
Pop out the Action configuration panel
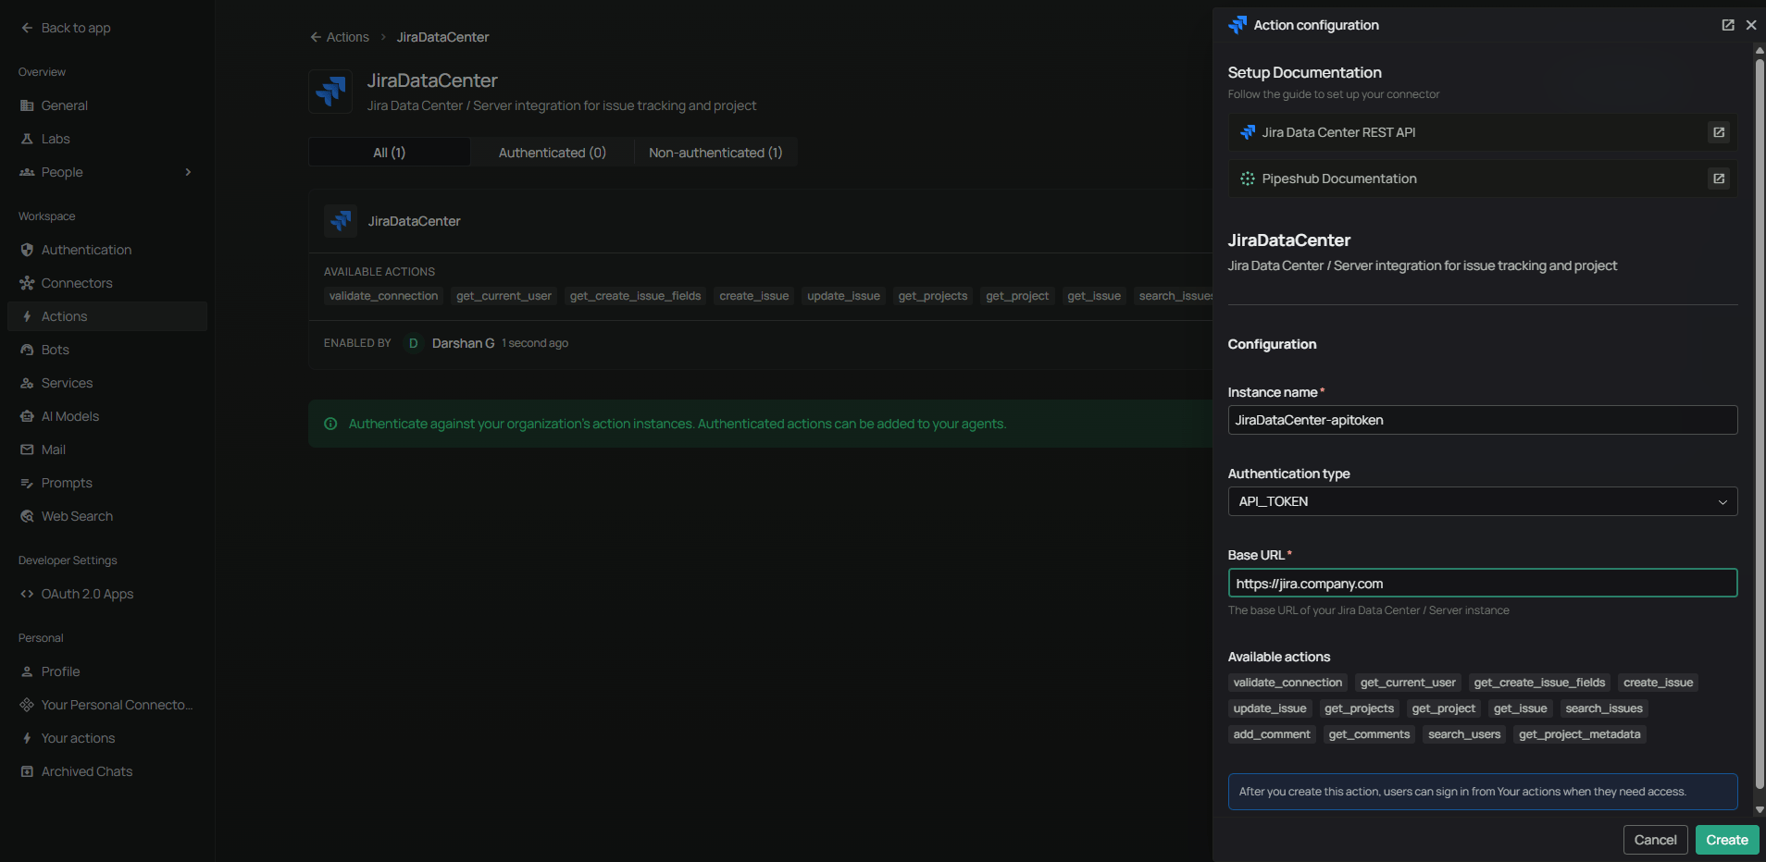click(1728, 25)
